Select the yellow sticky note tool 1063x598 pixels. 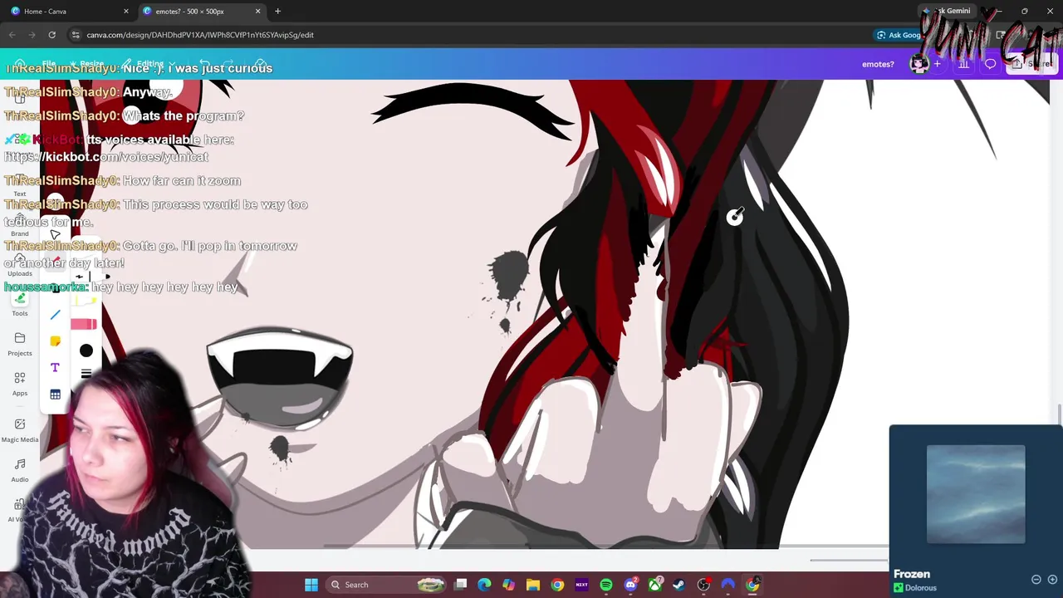55,341
